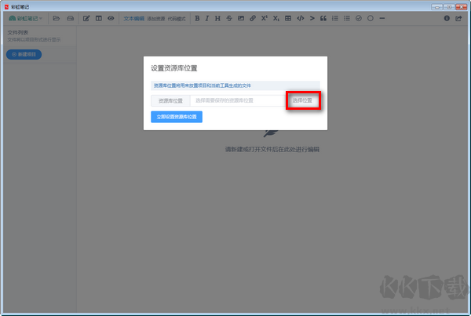Toggle the split column view icon
This screenshot has width=471, height=316.
(99, 18)
